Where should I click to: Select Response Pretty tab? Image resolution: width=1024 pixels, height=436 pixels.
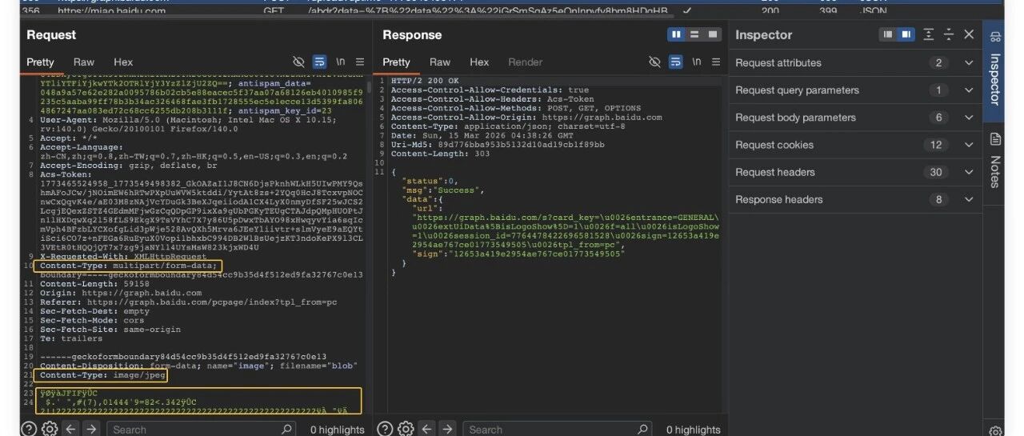click(396, 62)
